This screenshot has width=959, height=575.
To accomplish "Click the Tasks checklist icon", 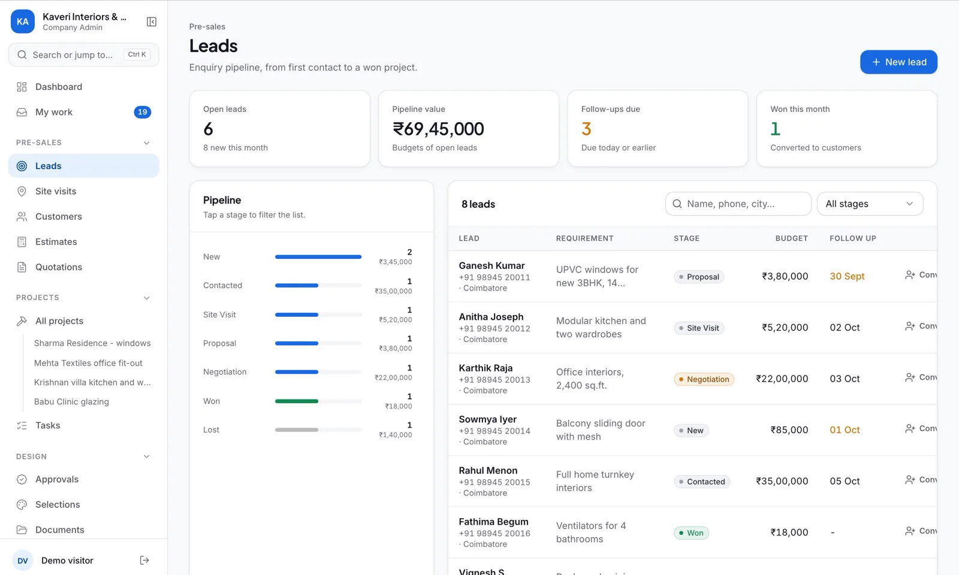I will (x=22, y=425).
